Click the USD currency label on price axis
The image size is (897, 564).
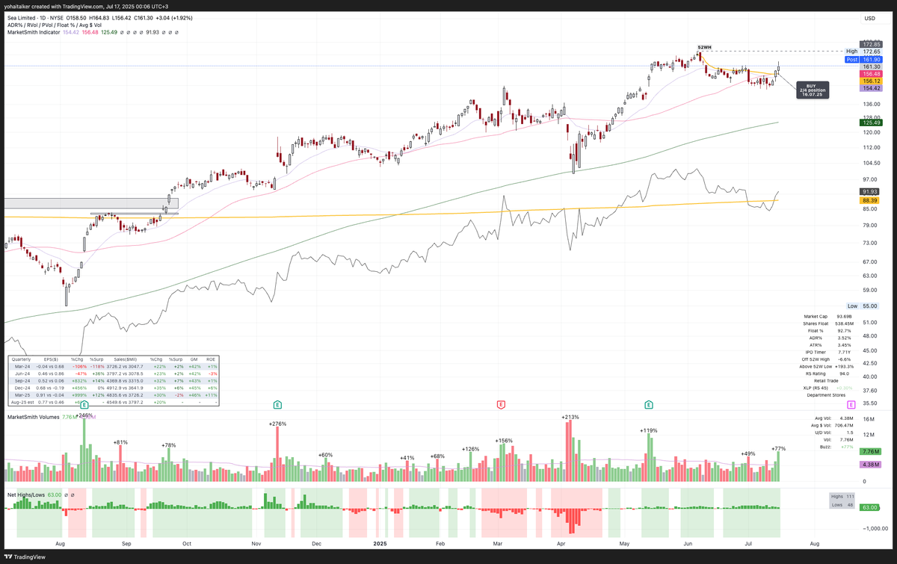pos(869,18)
